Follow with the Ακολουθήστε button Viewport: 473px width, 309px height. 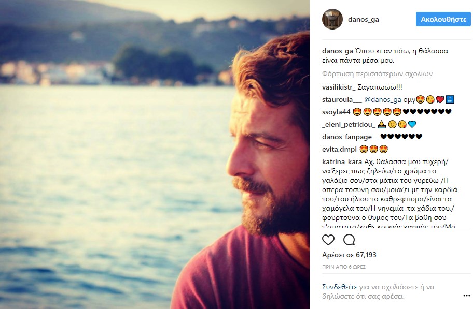point(443,19)
